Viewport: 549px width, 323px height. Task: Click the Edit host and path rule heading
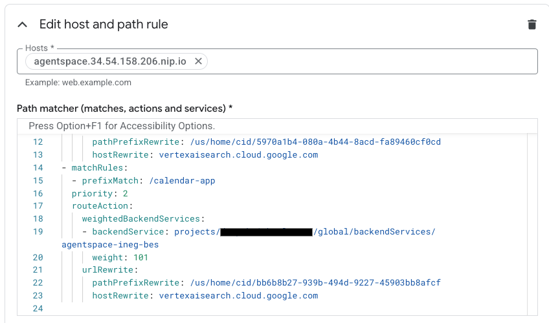point(104,25)
